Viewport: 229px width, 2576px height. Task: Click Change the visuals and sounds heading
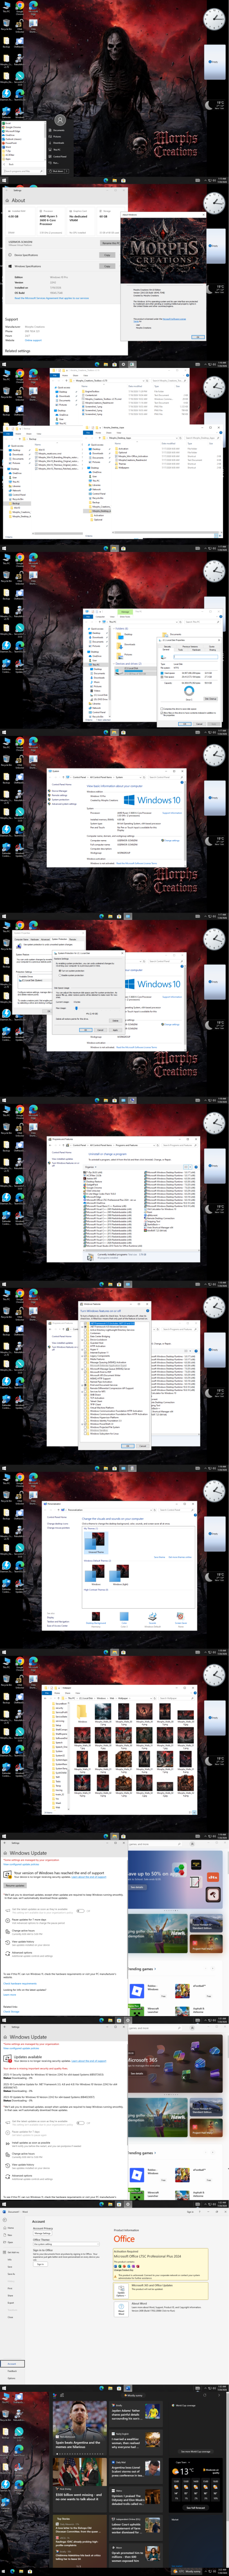pos(113,1518)
